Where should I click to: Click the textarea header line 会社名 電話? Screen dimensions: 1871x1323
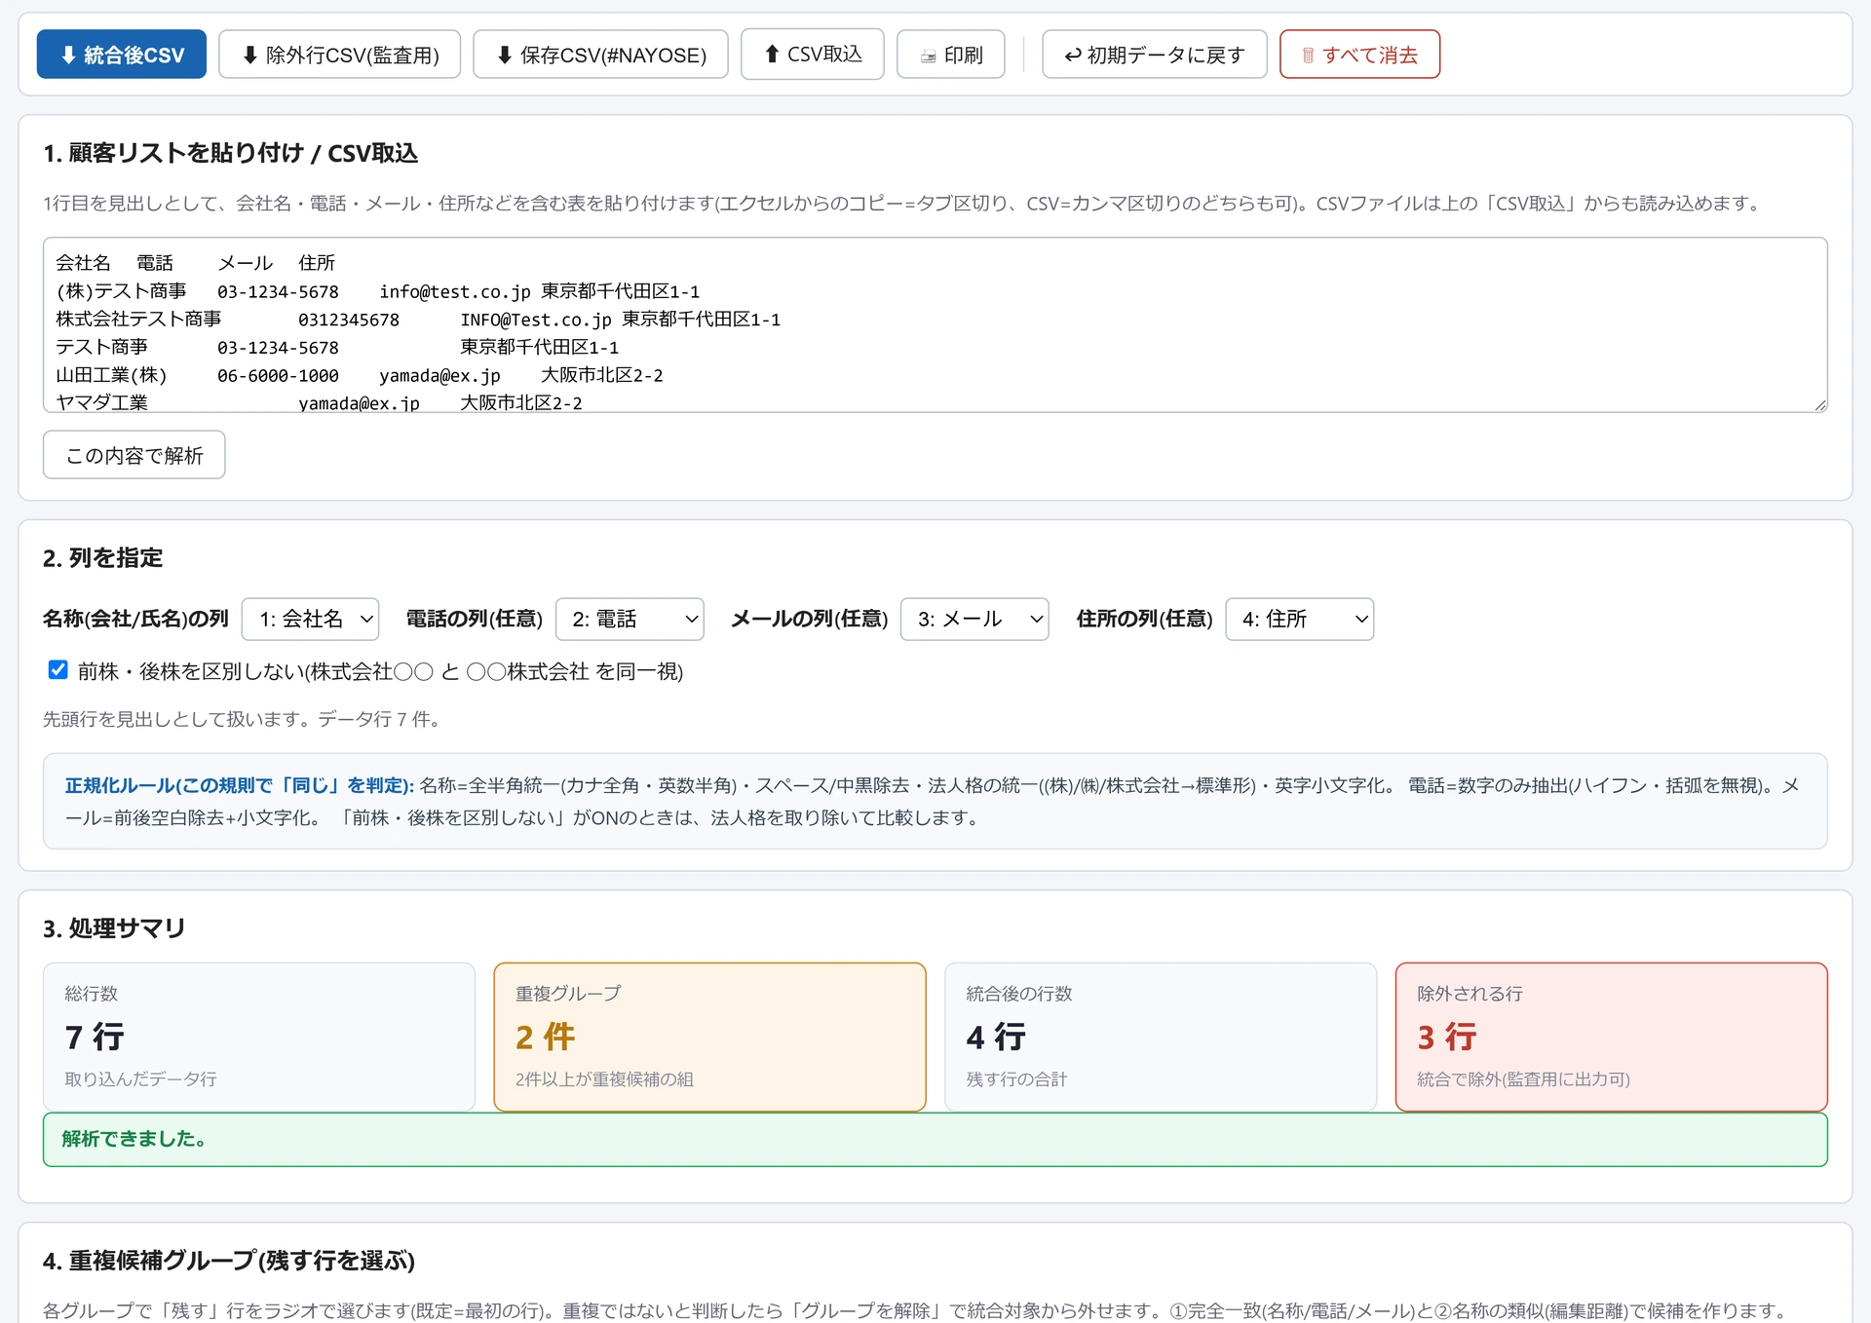195,263
